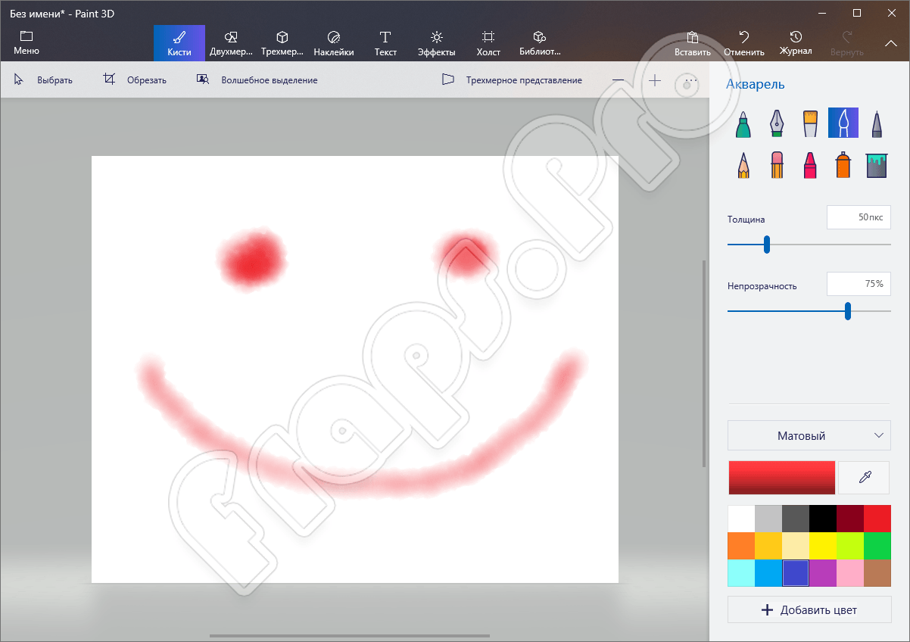
Task: Select the Eraser tool
Action: (x=776, y=164)
